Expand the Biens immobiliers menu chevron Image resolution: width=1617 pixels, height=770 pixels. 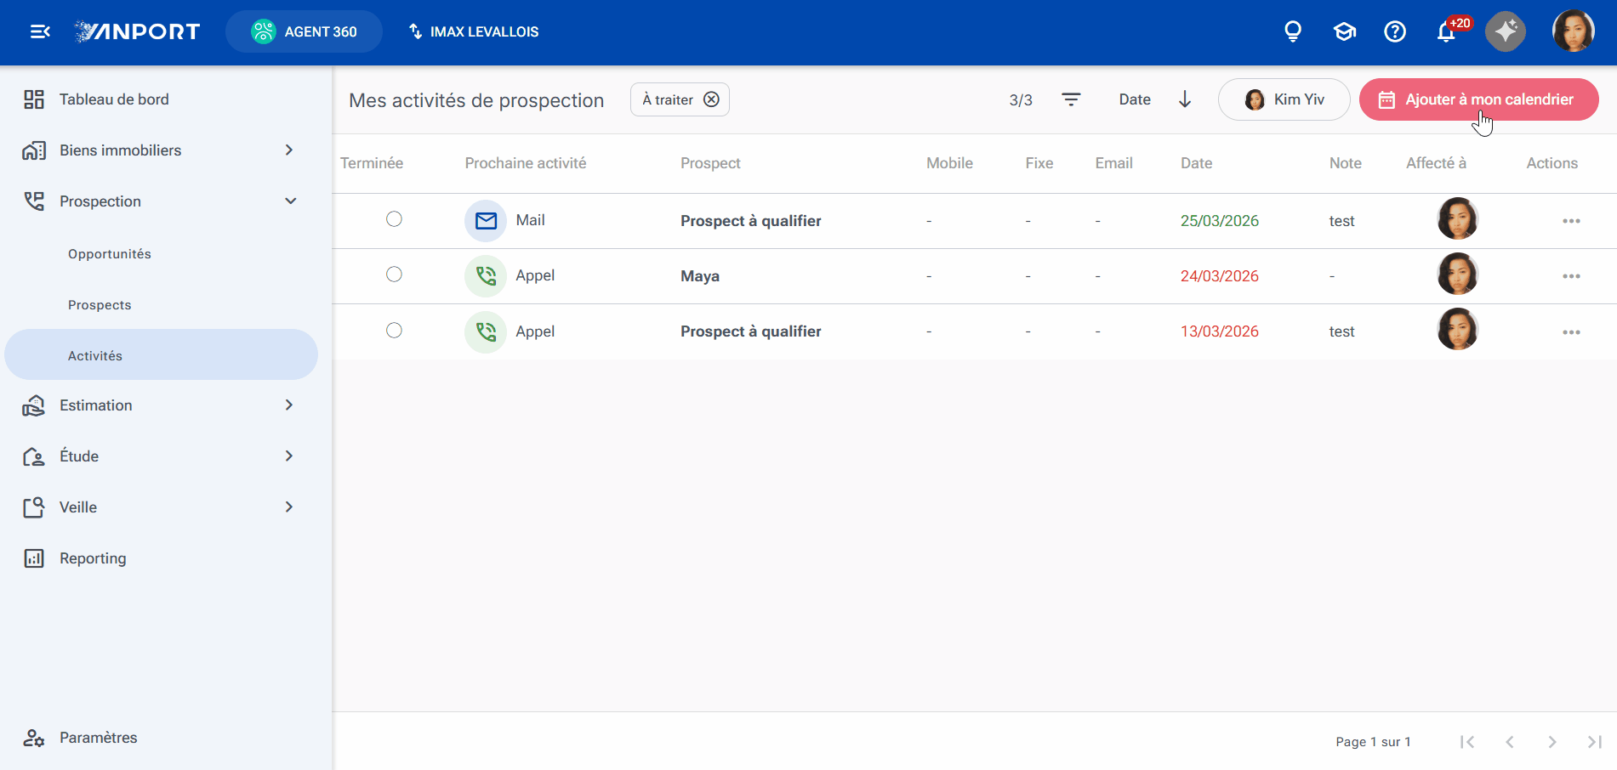[289, 150]
